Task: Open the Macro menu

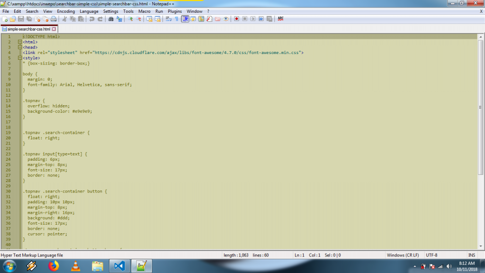Action: 144,11
